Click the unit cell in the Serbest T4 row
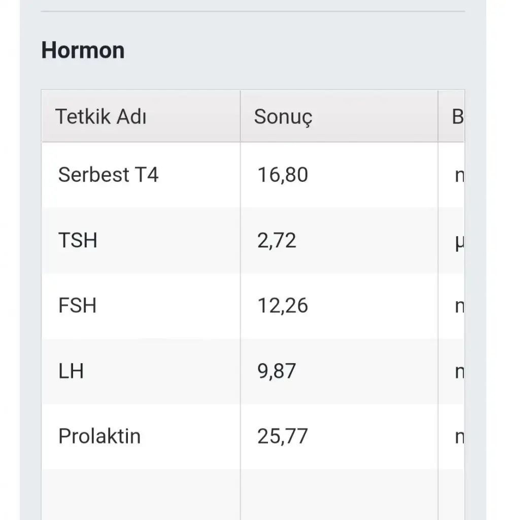The height and width of the screenshot is (520, 506). [x=458, y=175]
